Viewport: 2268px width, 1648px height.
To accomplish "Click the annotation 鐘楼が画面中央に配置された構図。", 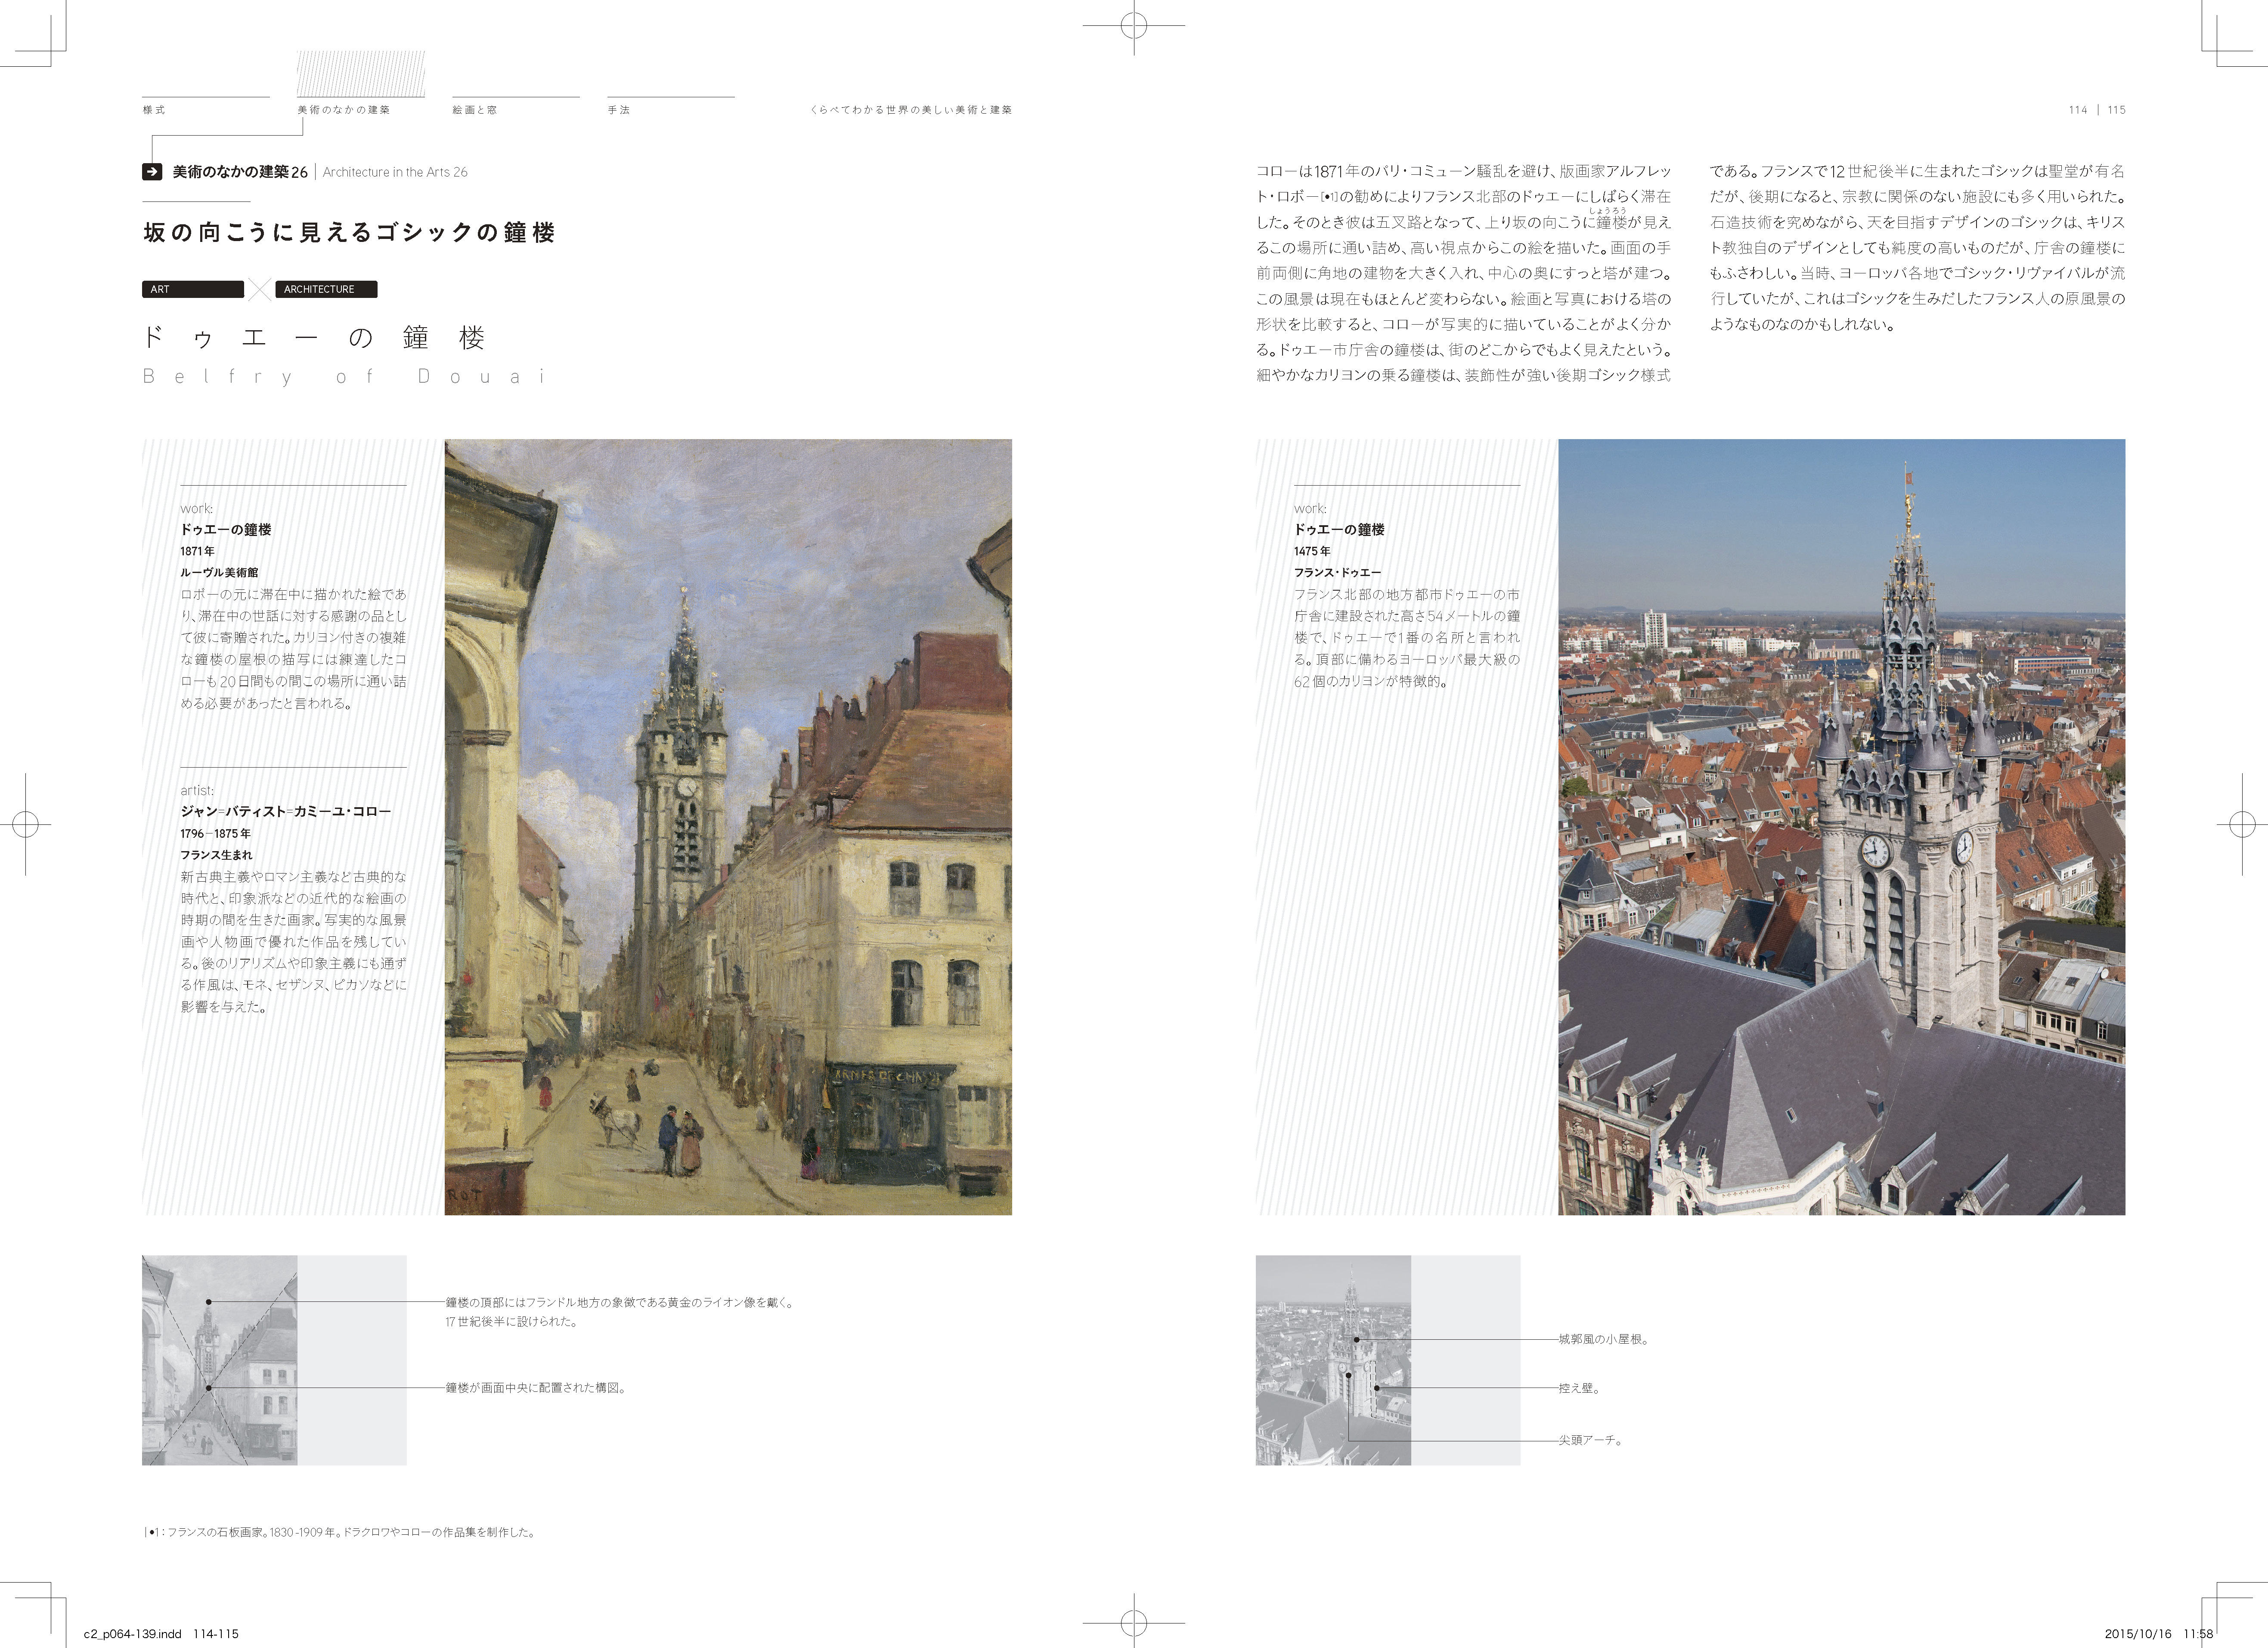I will click(536, 1388).
